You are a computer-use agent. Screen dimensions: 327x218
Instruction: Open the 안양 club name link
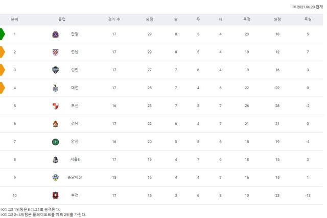(75, 34)
